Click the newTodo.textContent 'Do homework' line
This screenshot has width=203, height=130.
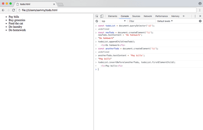pyautogui.click(x=120, y=35)
